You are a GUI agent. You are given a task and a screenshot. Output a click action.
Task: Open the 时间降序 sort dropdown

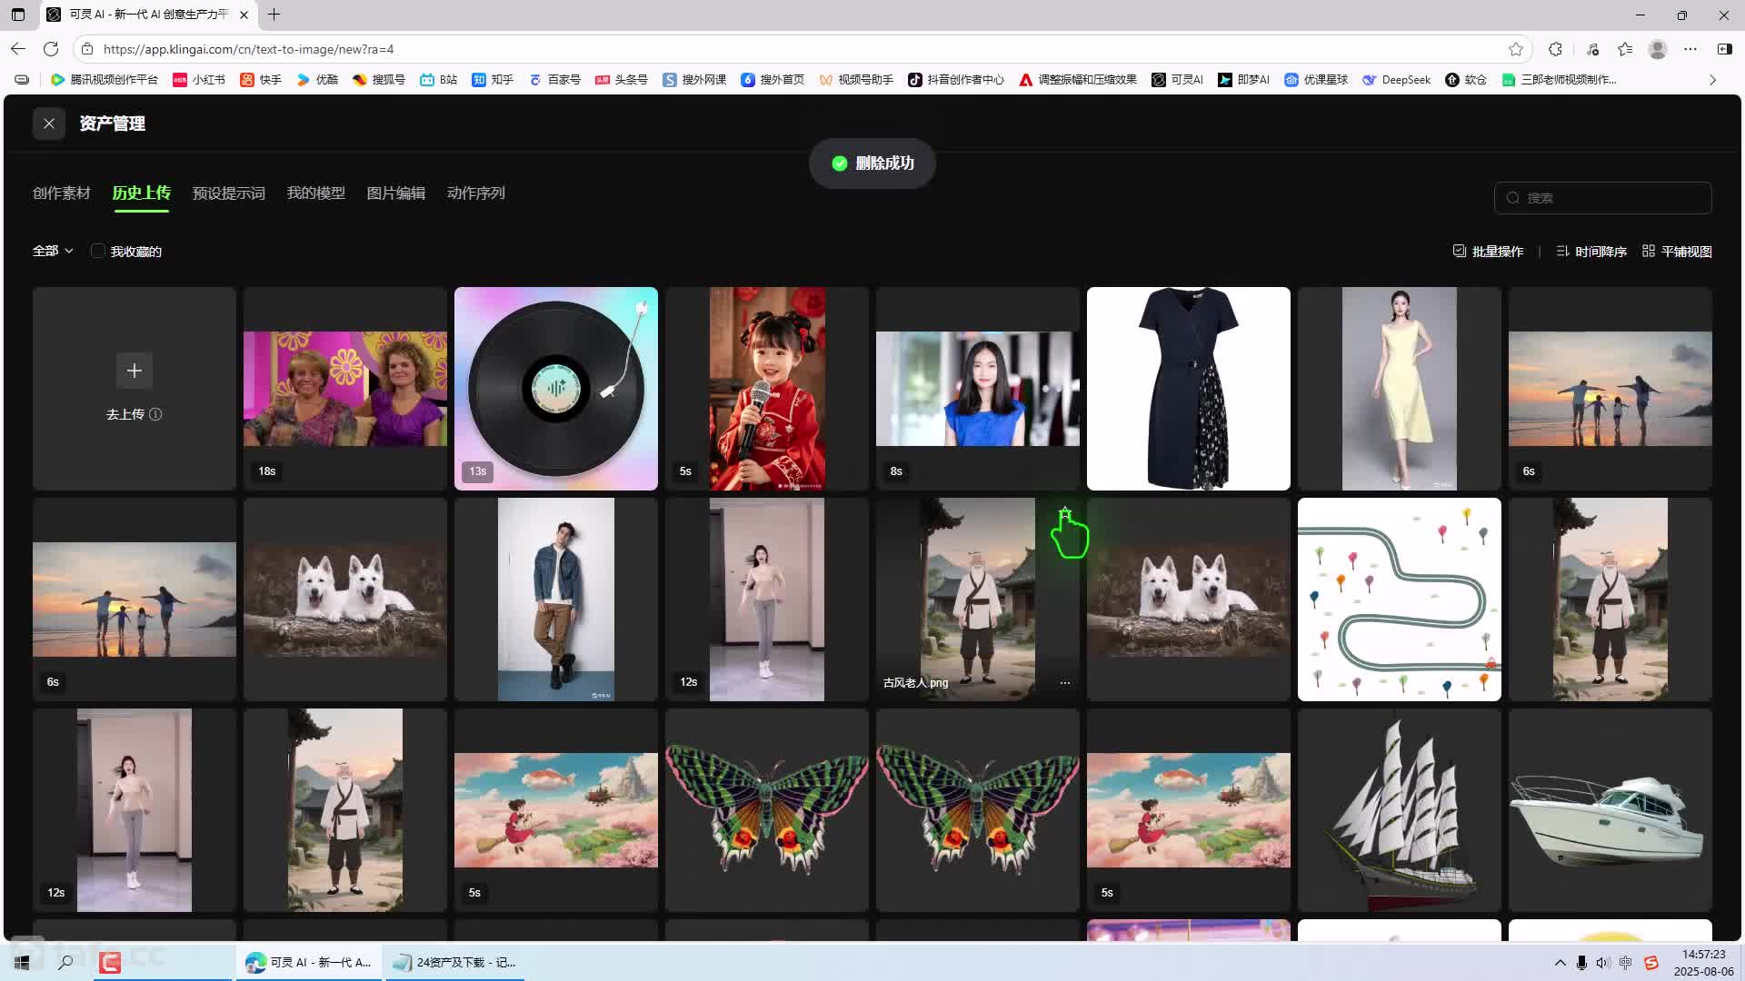[x=1591, y=251]
